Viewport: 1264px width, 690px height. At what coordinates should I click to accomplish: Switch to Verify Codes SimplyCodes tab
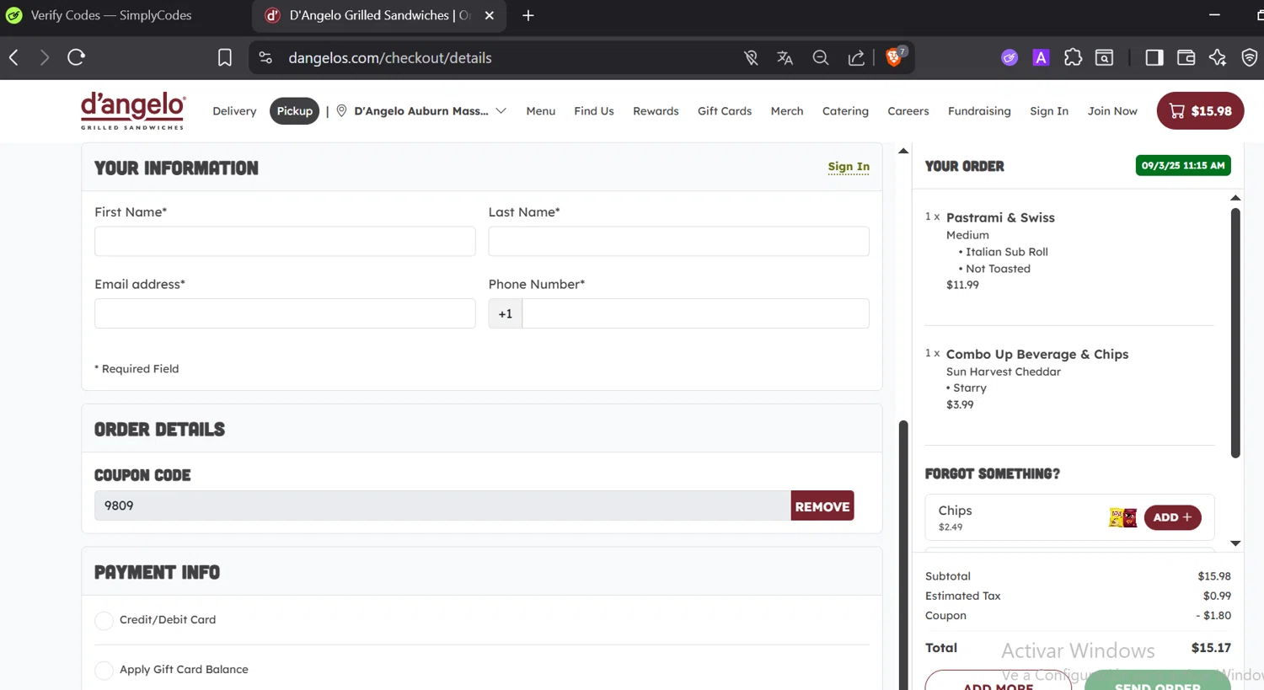110,15
